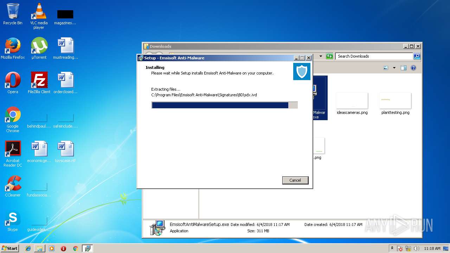Click the volume speaker tray icon

point(417,248)
